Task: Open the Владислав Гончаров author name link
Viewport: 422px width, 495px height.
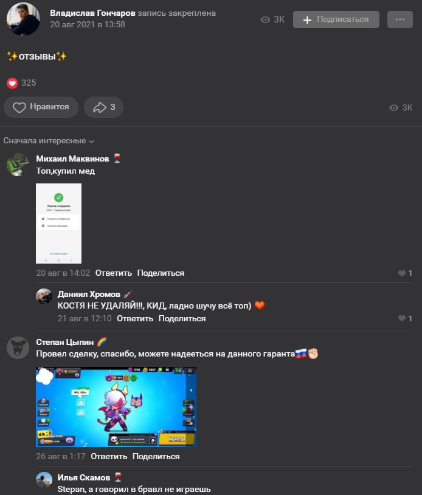Action: [92, 13]
